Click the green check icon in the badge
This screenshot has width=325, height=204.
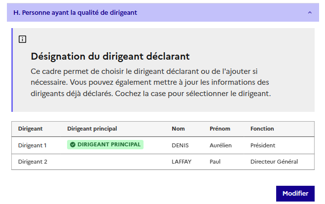pos(72,145)
